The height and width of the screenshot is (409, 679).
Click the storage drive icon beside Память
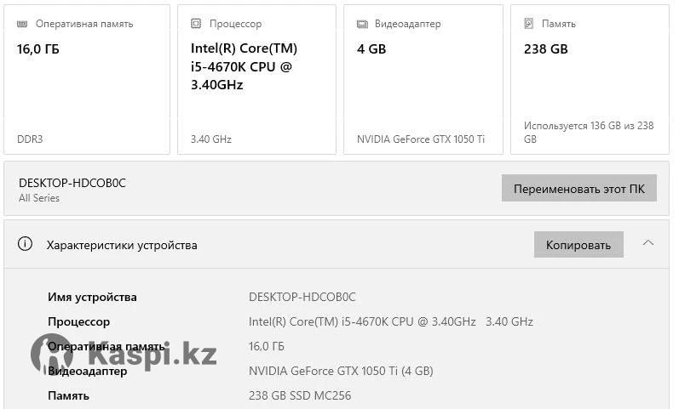click(528, 24)
